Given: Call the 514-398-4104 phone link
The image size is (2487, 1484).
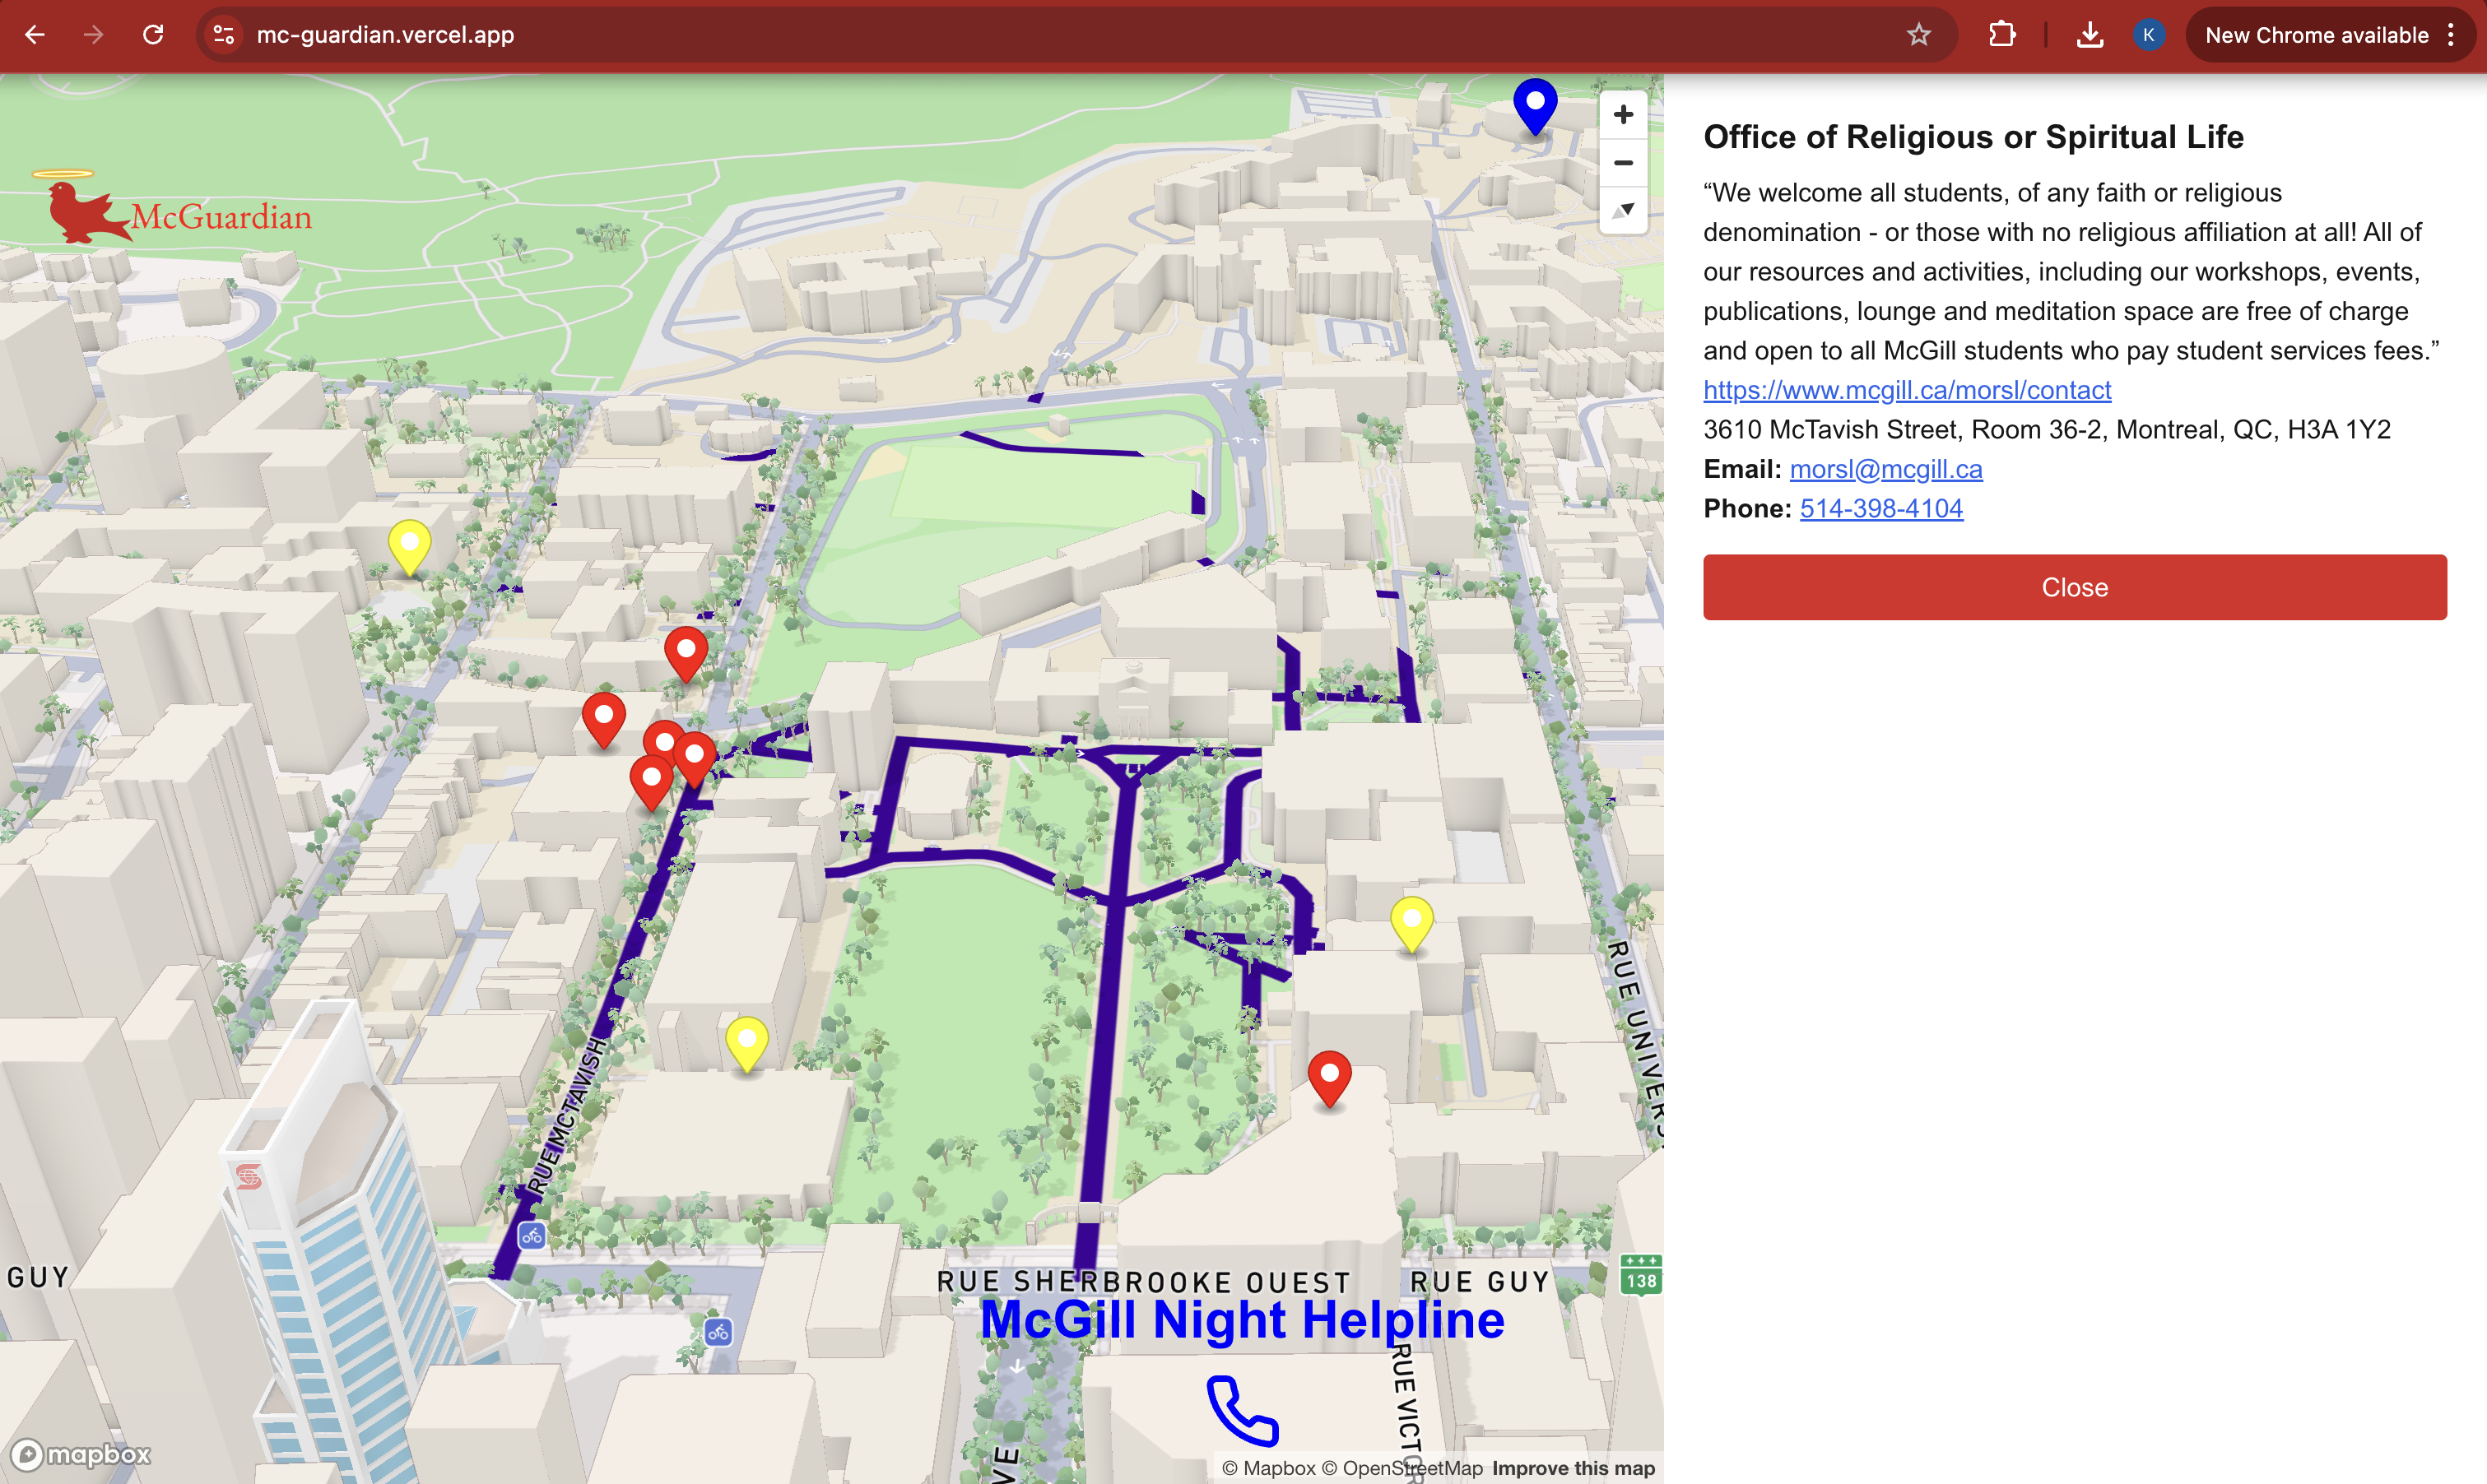Looking at the screenshot, I should [x=1880, y=508].
